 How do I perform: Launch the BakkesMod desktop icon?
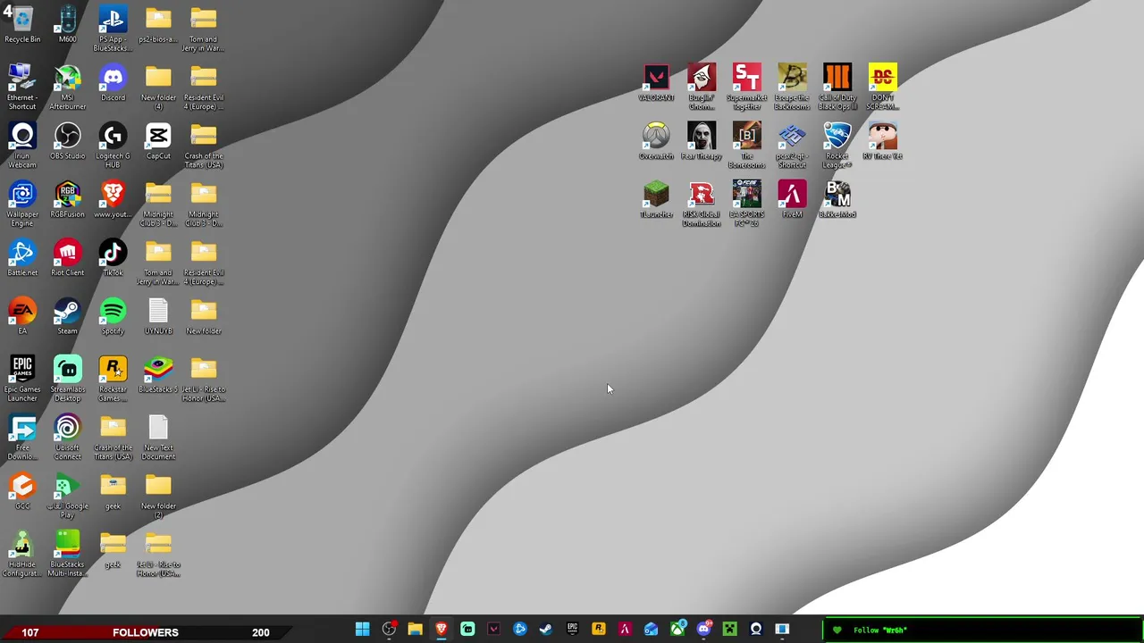tap(837, 200)
